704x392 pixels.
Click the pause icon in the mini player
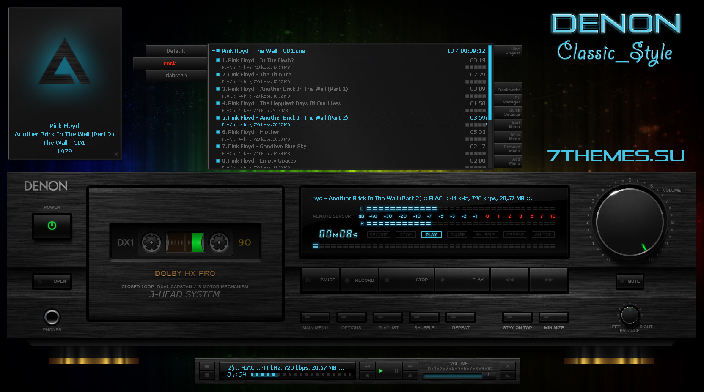pos(396,371)
